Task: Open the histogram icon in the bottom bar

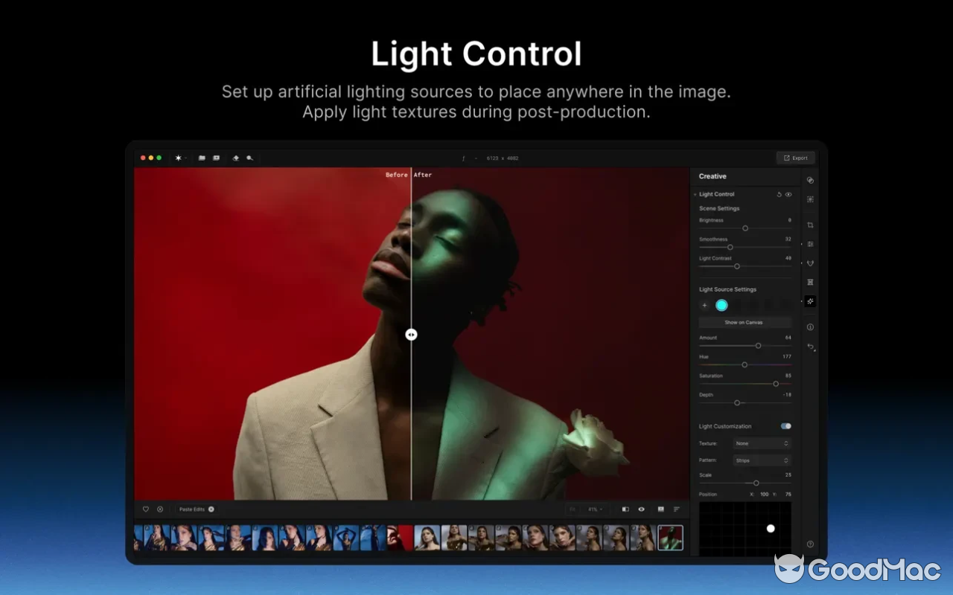Action: [660, 509]
